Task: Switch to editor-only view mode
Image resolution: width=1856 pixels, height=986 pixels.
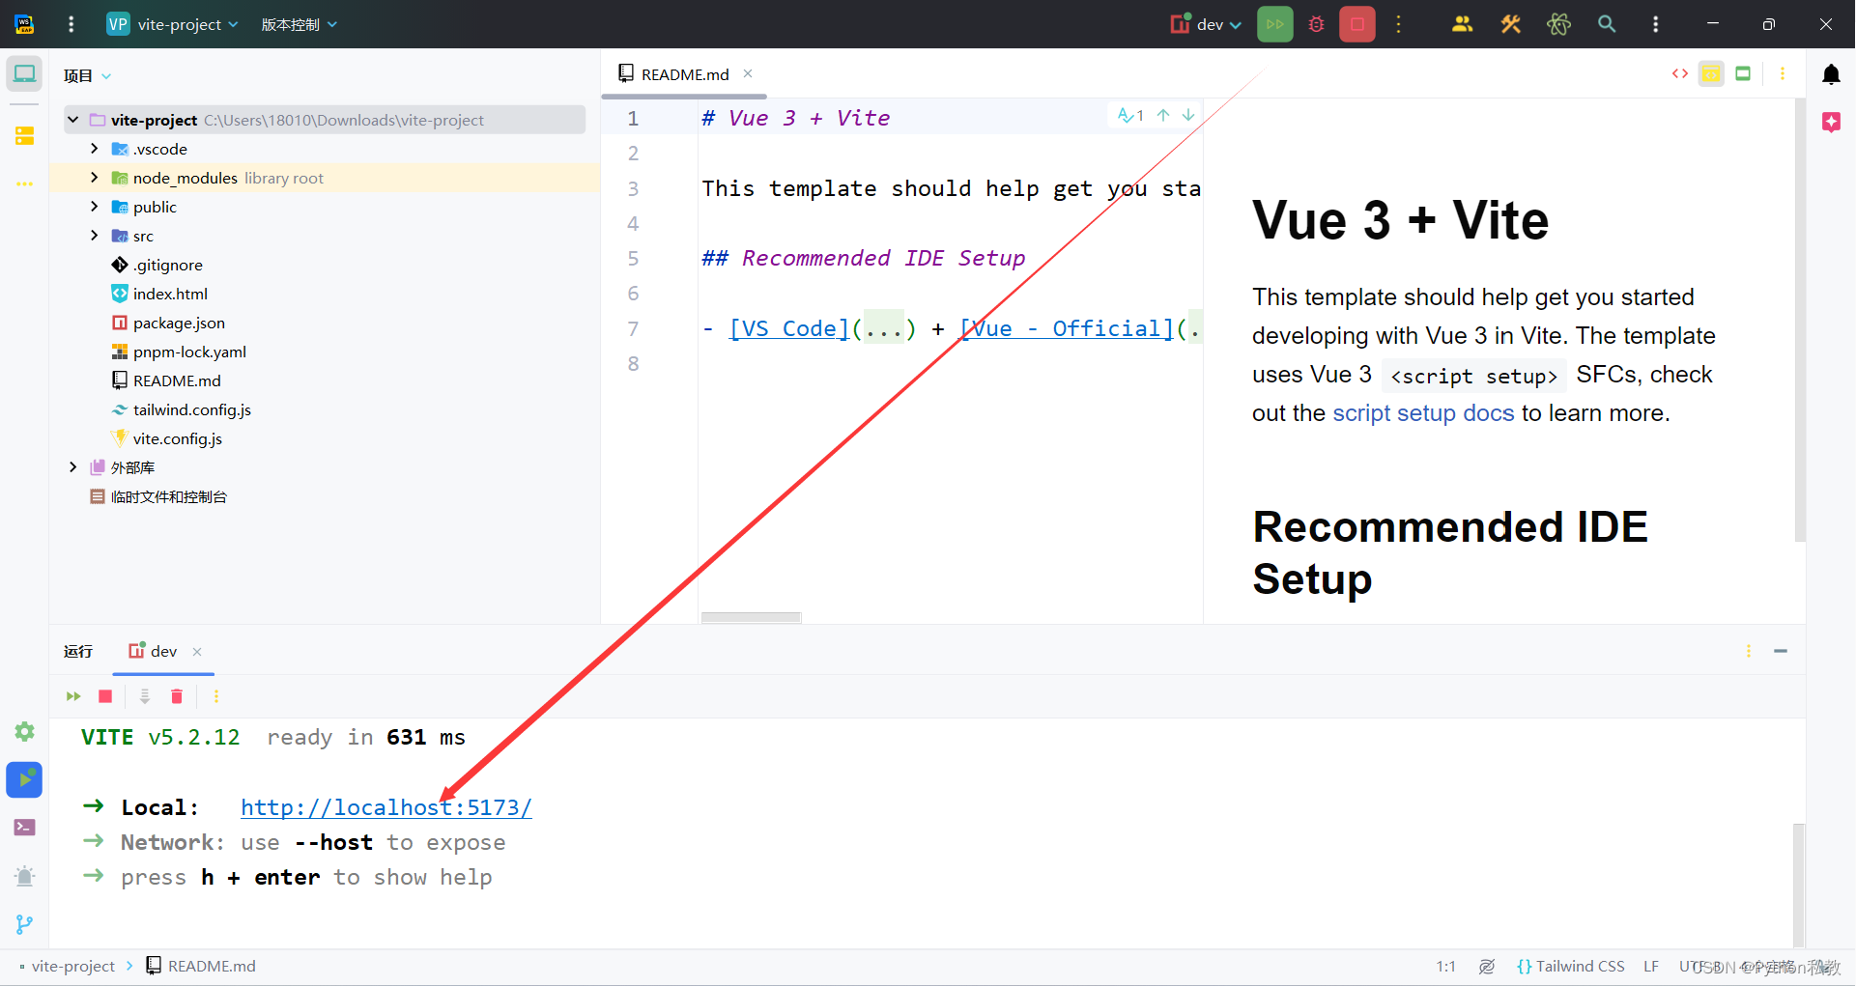Action: click(x=1680, y=73)
